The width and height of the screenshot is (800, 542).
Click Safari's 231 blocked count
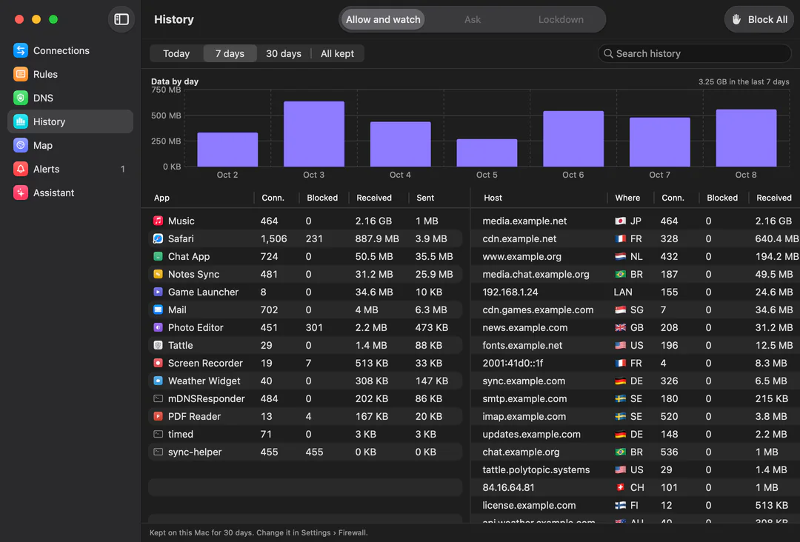pos(314,238)
